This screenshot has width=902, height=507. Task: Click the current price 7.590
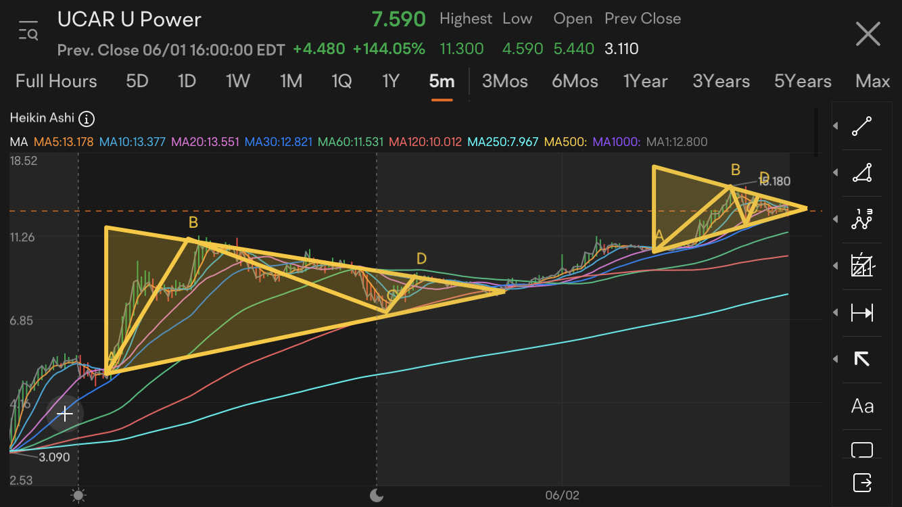pyautogui.click(x=399, y=19)
